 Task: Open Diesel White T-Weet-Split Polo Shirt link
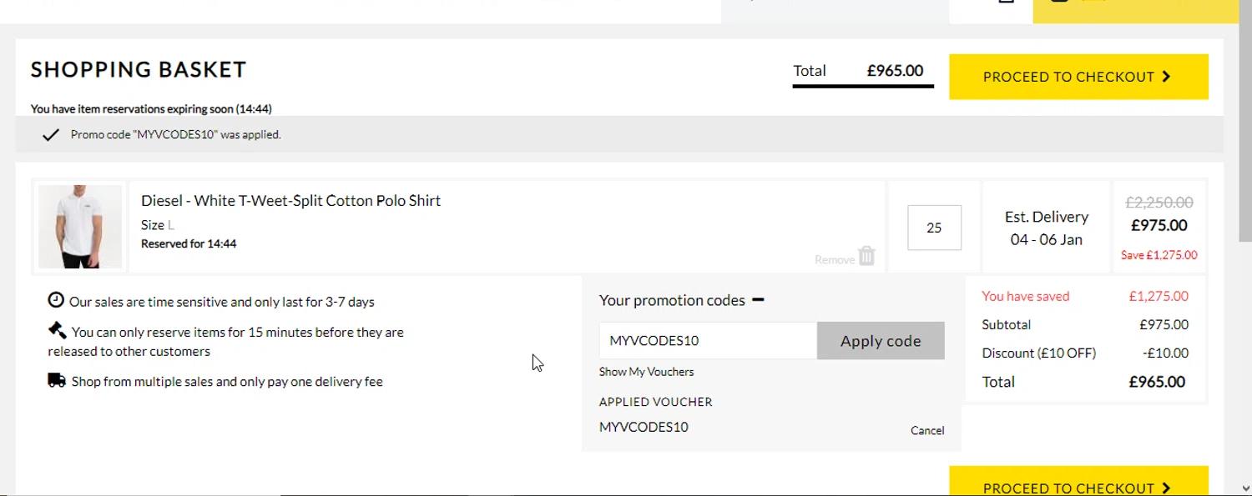pos(290,200)
